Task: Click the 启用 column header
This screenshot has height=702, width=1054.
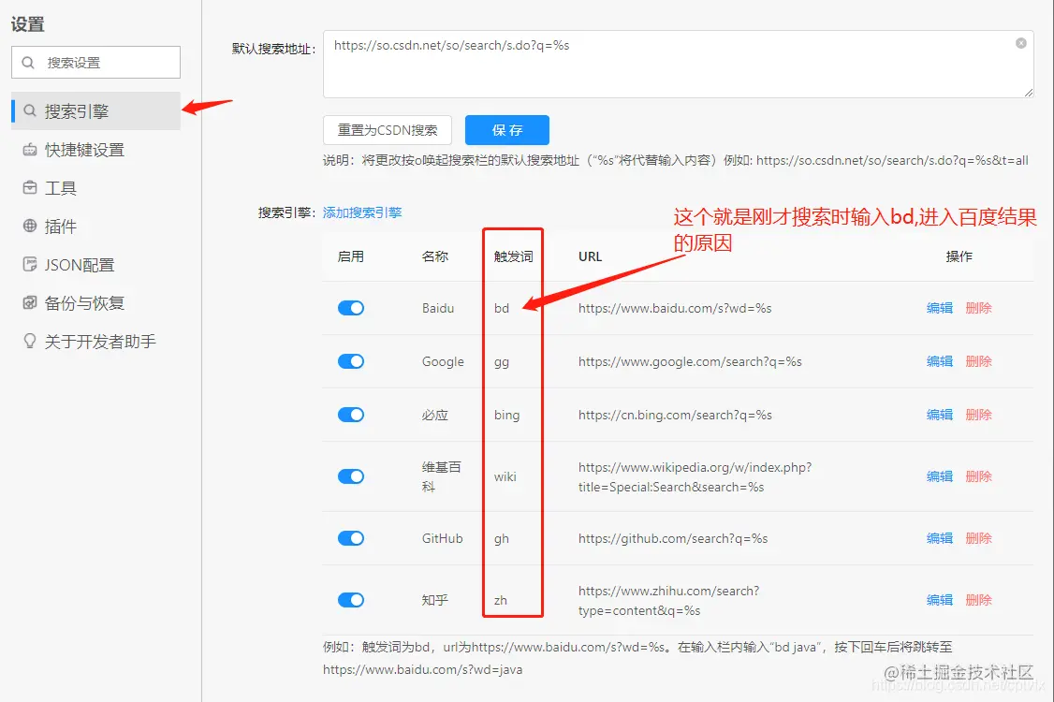Action: (x=351, y=256)
